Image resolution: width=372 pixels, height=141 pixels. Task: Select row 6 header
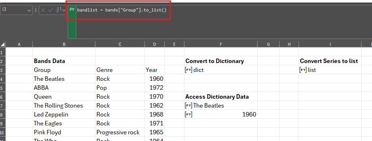pos(3,96)
